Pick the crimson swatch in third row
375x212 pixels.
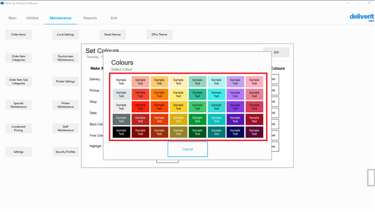254,107
